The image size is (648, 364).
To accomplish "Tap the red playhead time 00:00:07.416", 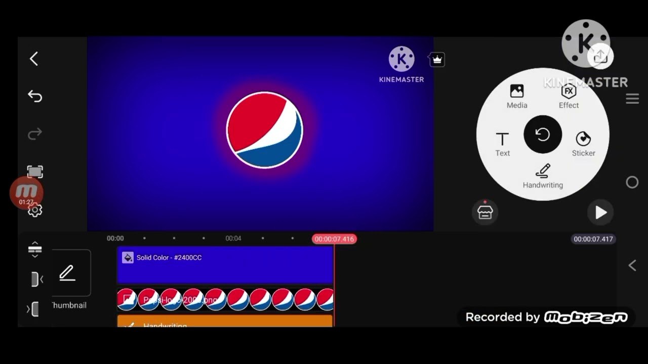I will (x=334, y=239).
